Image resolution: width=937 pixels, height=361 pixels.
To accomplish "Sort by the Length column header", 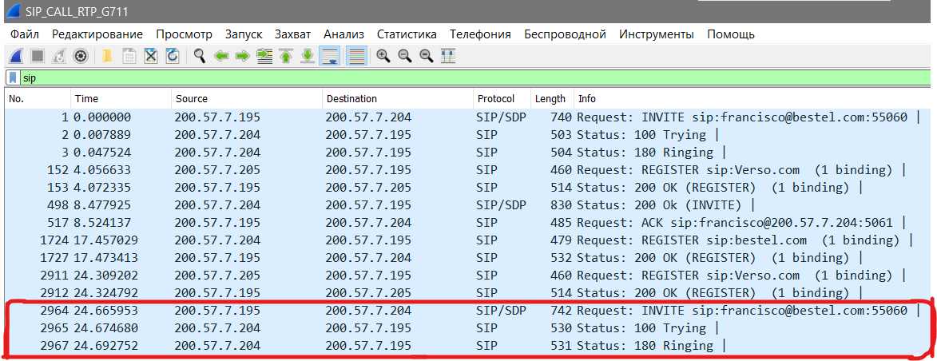I will [552, 98].
